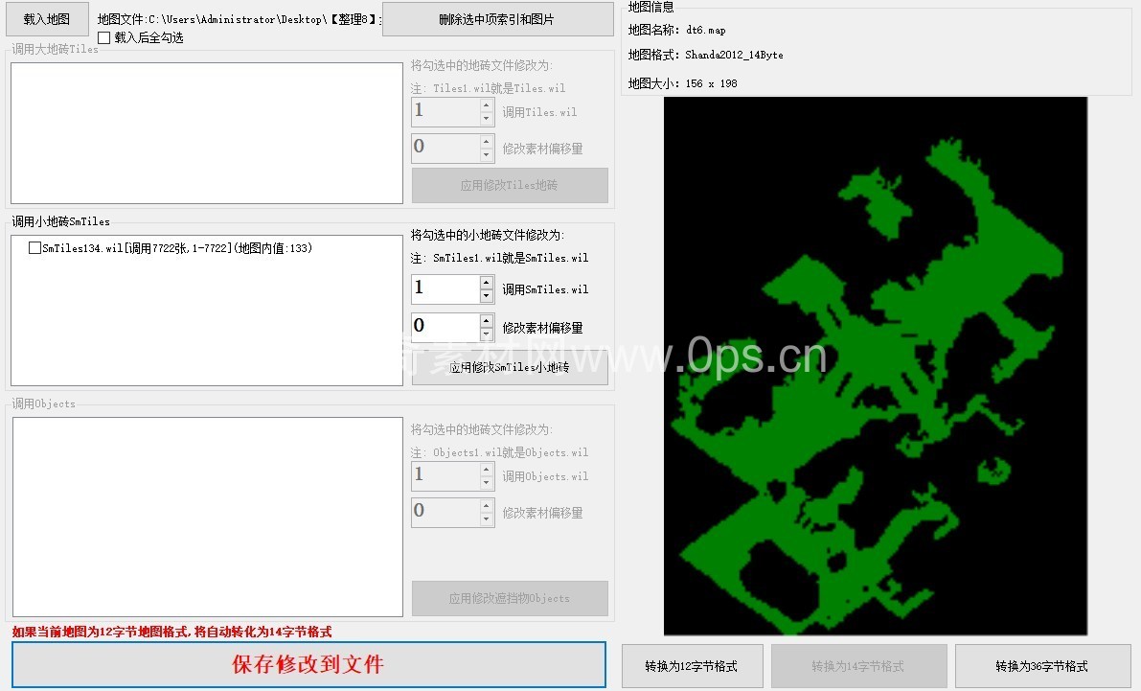Decrease SmTiles 修改素材偏移量 value
1141x691 pixels.
point(487,334)
